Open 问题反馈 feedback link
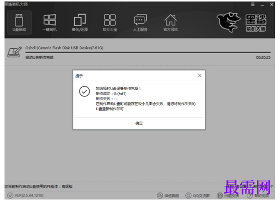The image size is (280, 203). [x=228, y=195]
